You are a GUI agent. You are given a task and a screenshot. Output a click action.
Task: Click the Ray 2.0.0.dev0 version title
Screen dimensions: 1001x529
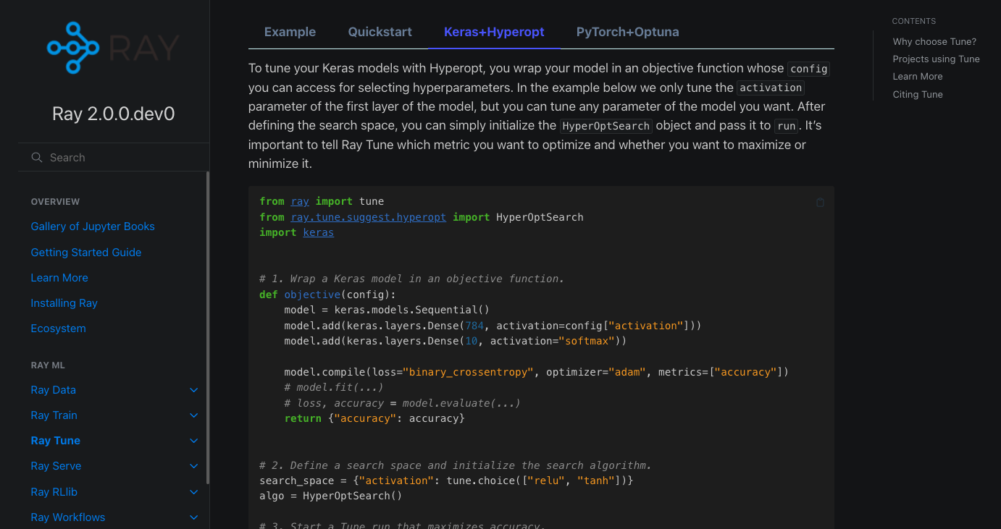pos(113,114)
